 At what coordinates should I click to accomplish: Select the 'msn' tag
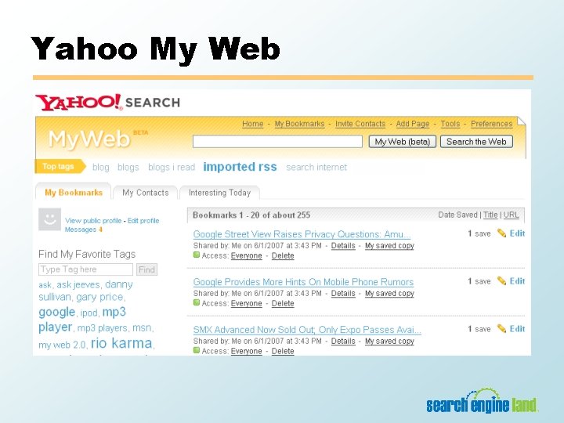(141, 328)
